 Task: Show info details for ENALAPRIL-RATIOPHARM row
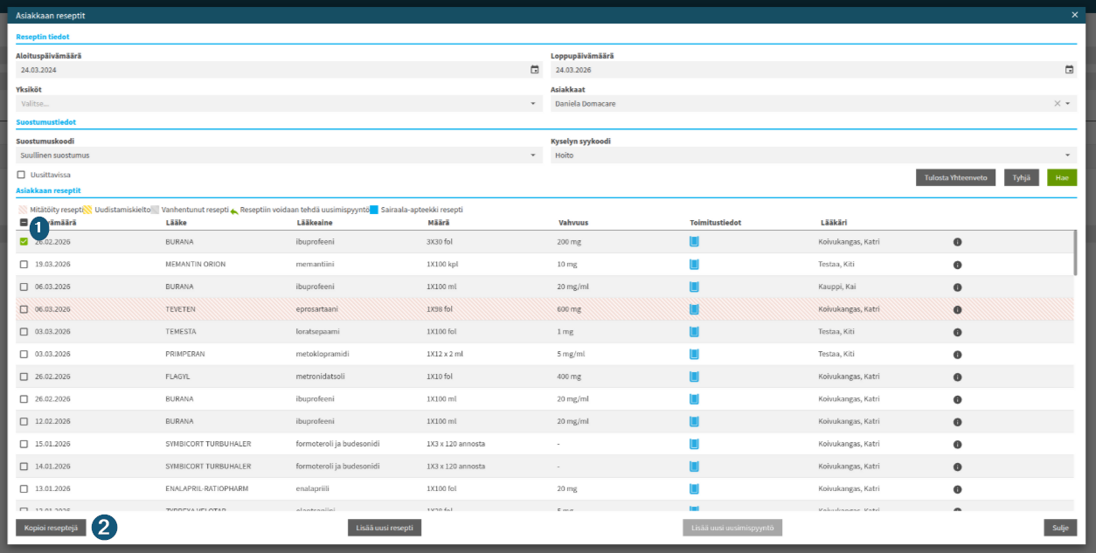957,489
